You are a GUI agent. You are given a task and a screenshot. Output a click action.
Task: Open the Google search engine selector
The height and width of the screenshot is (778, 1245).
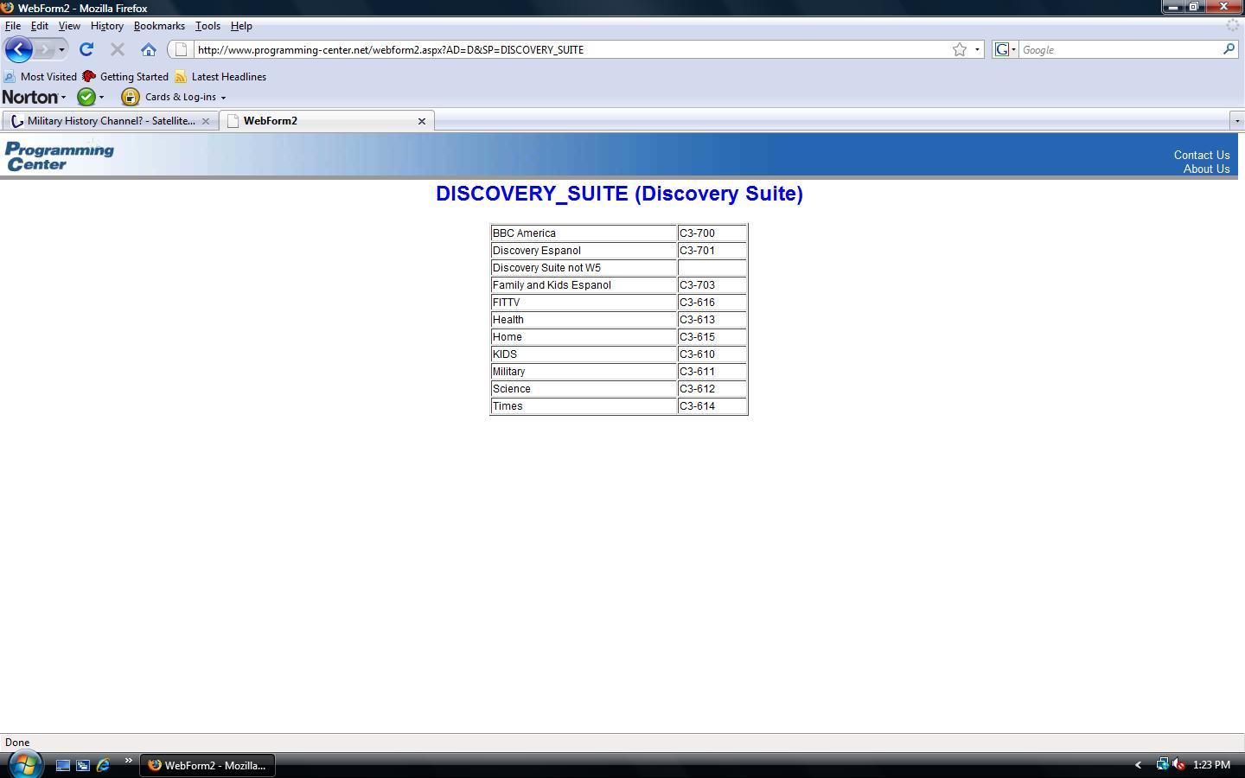point(1006,49)
